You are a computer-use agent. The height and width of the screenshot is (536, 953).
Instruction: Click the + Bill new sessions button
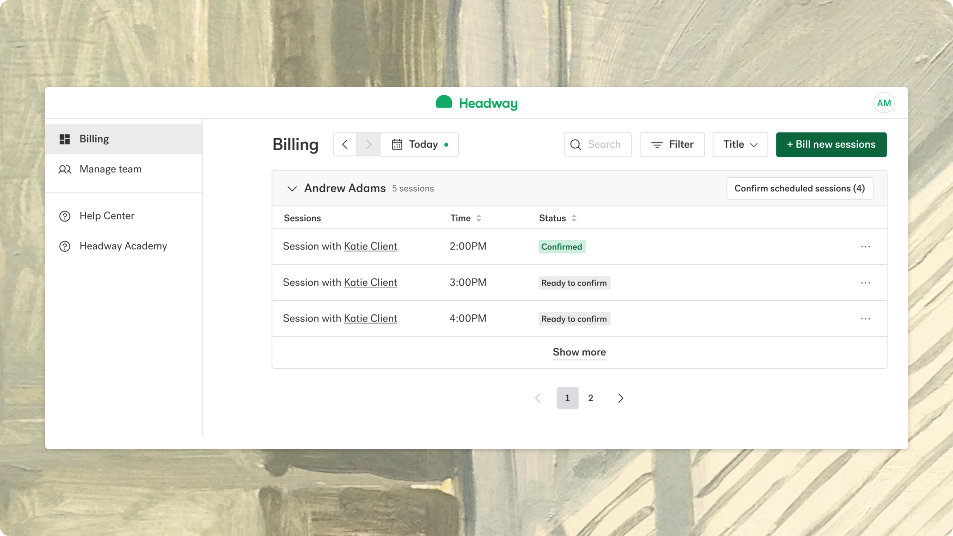click(831, 144)
